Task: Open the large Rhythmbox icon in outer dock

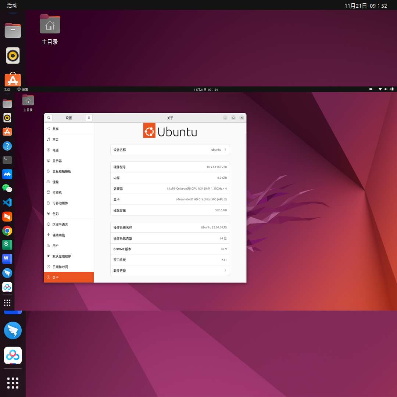Action: tap(13, 56)
